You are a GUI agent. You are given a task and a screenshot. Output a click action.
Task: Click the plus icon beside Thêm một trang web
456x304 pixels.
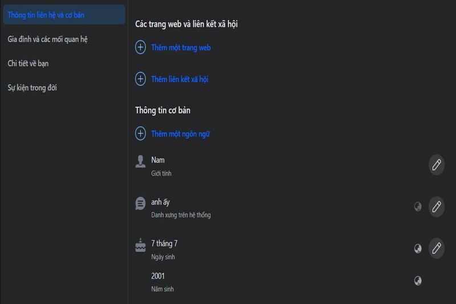pyautogui.click(x=140, y=47)
